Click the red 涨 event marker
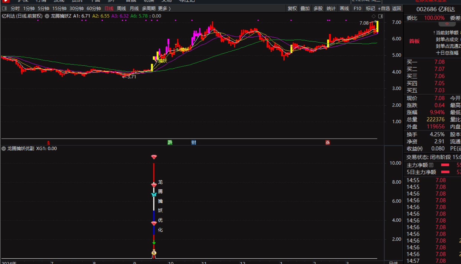Image resolution: width=461 pixels, height=264 pixels. click(x=328, y=142)
